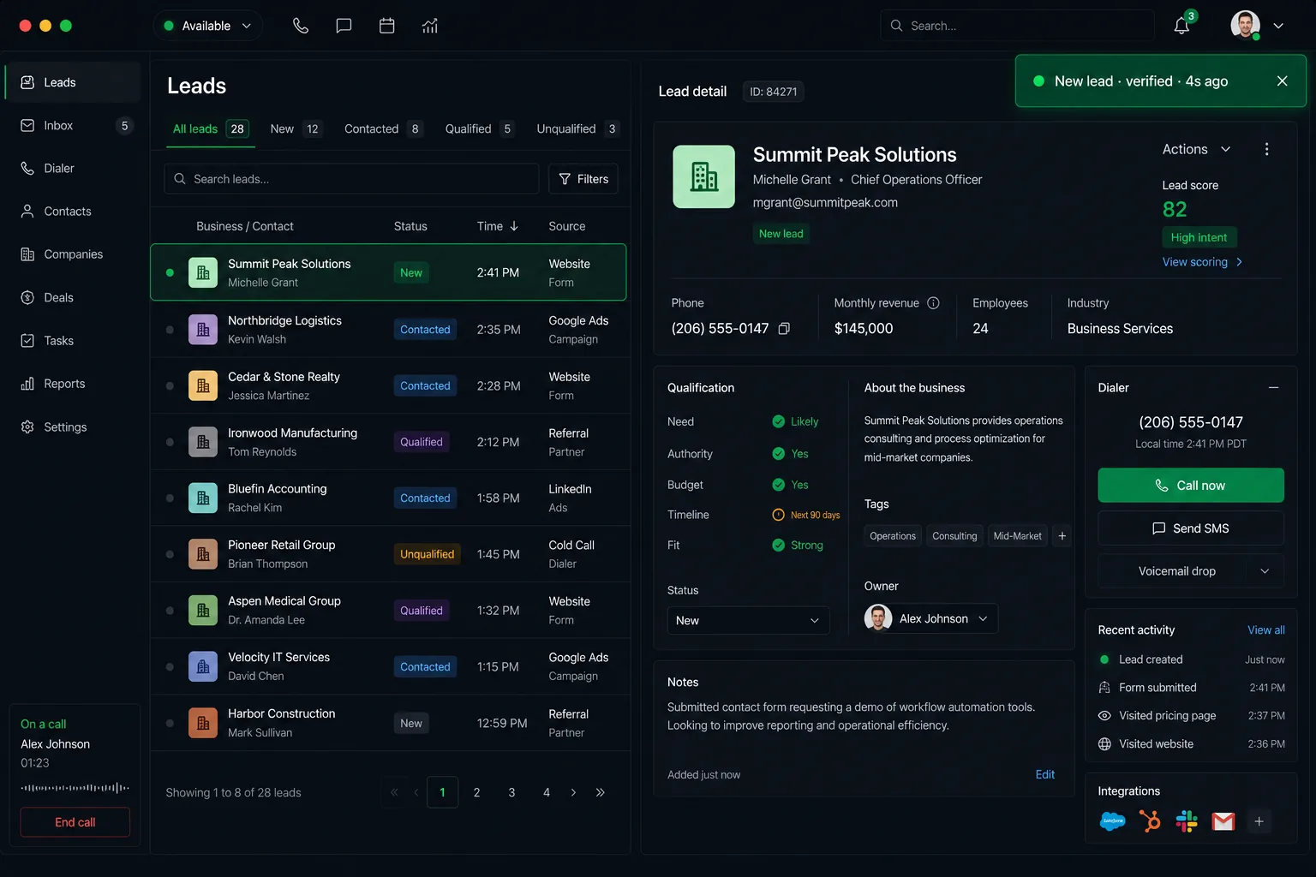
Task: Switch to the New leads tab
Action: point(296,129)
